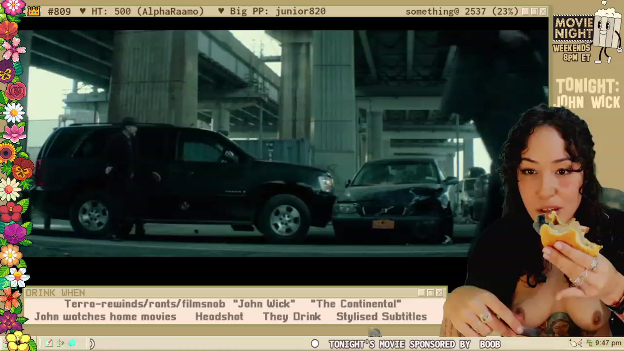Open the show desktop quick-launch icon

pyautogui.click(x=61, y=343)
